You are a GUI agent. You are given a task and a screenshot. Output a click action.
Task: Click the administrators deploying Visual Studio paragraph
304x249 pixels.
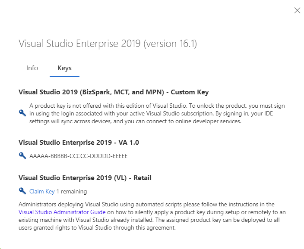pos(152,216)
